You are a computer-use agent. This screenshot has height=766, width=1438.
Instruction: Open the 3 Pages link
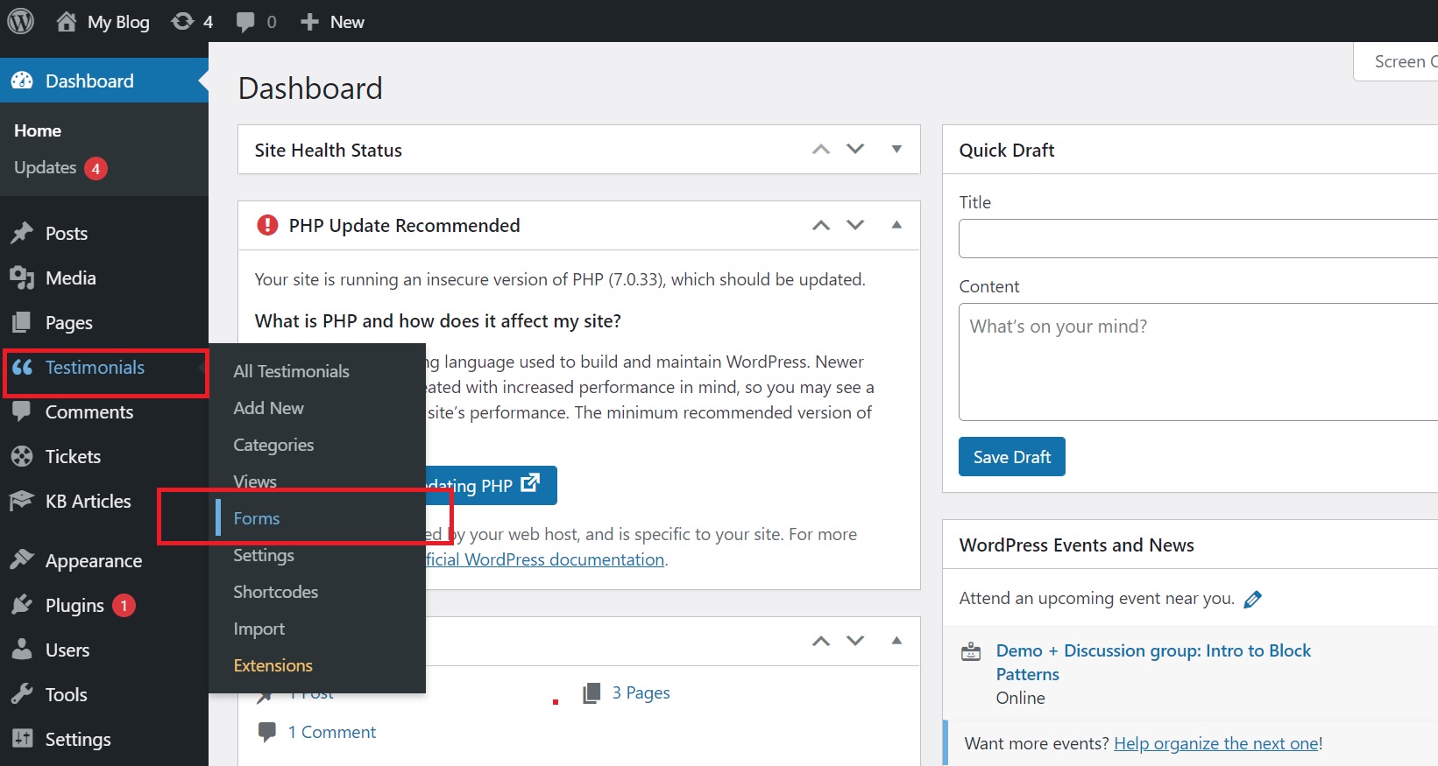pyautogui.click(x=641, y=692)
